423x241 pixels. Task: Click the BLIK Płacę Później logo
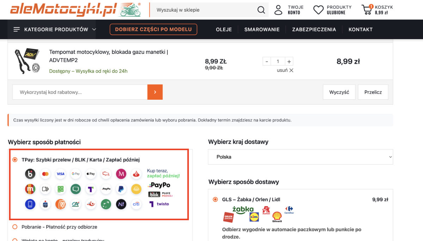(160, 194)
